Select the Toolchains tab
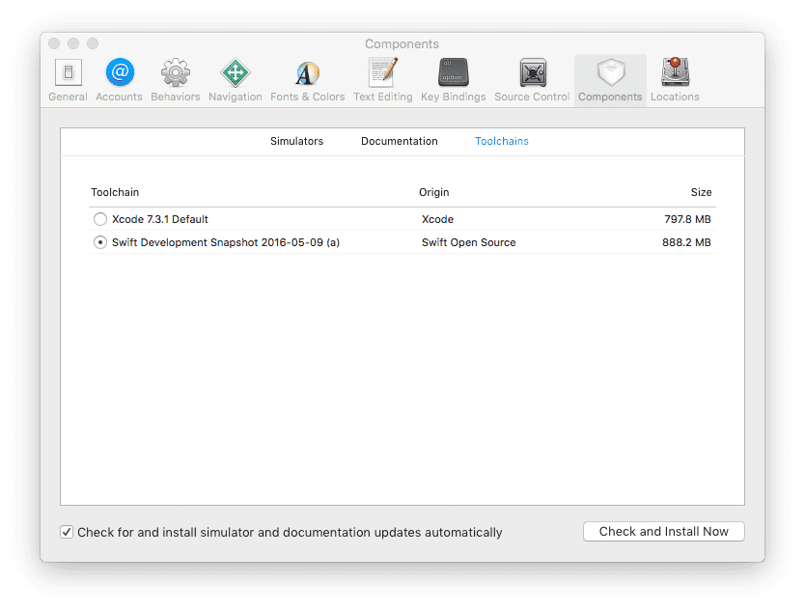The width and height of the screenshot is (805, 610). [x=502, y=141]
